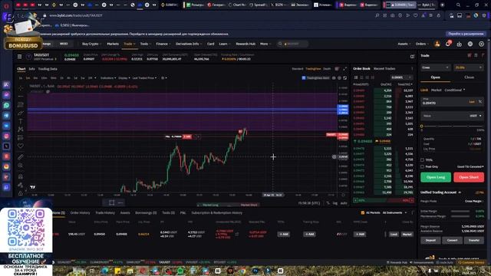Expand the Display dropdown on chart toolbar
This screenshot has width=491, height=276.
click(124, 78)
